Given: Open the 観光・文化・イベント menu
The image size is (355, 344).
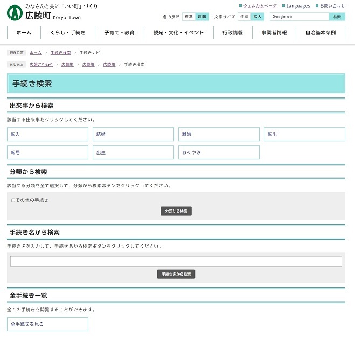Looking at the screenshot, I should click(x=178, y=33).
